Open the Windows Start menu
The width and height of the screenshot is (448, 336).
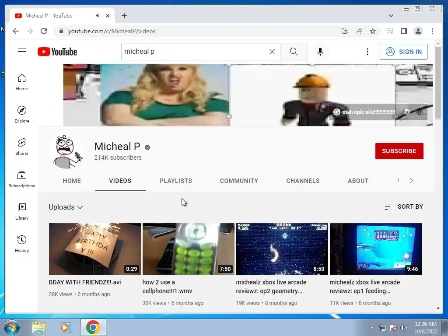tap(12, 327)
